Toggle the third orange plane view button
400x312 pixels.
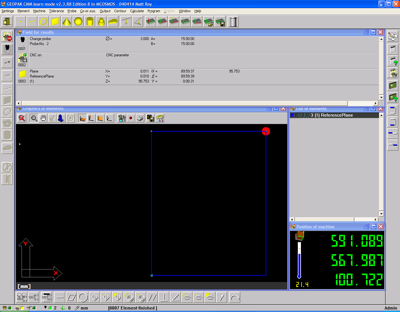coord(100,118)
